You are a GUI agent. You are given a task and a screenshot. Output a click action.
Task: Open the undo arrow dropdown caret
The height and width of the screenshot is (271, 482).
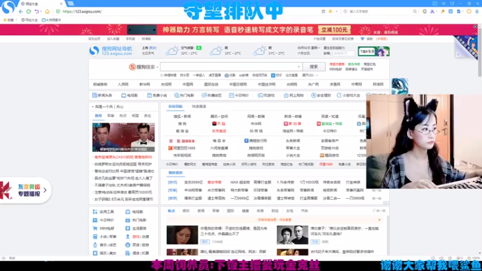click(42, 11)
